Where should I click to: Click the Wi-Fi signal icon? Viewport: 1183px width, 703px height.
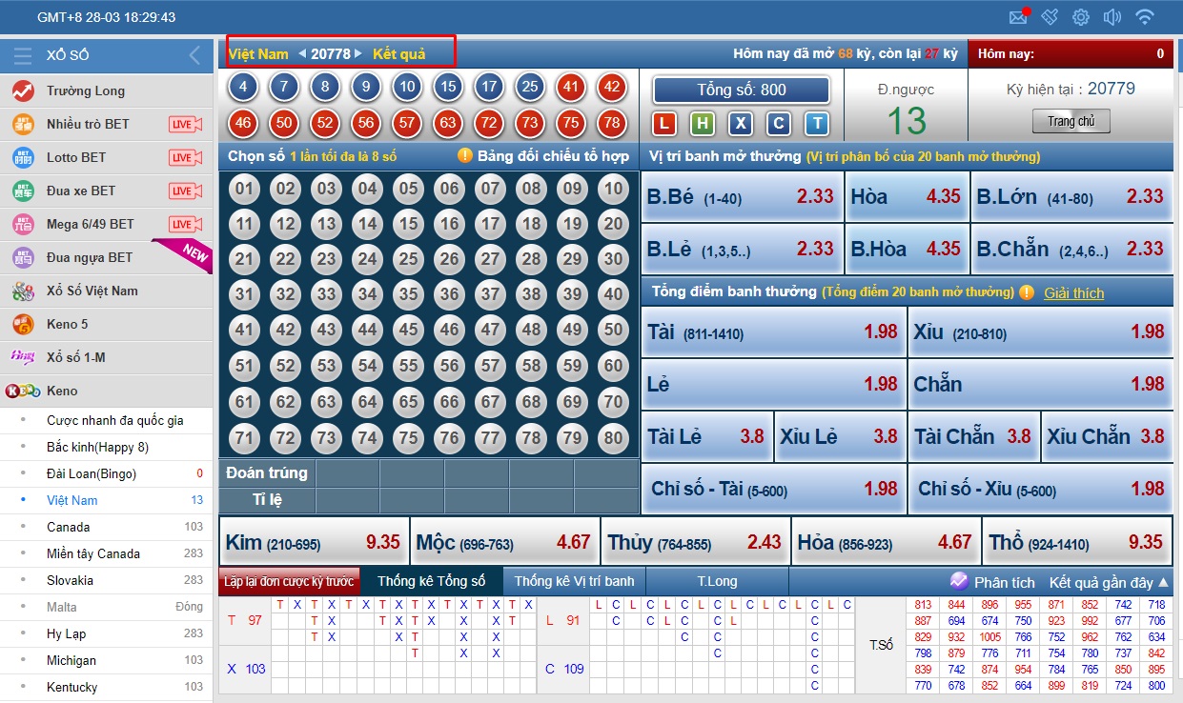[1145, 17]
